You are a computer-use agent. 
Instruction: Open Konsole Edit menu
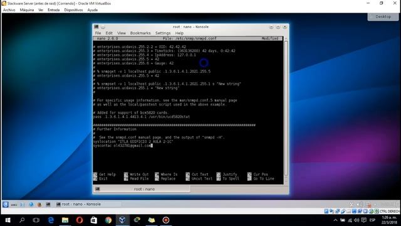coord(109,33)
